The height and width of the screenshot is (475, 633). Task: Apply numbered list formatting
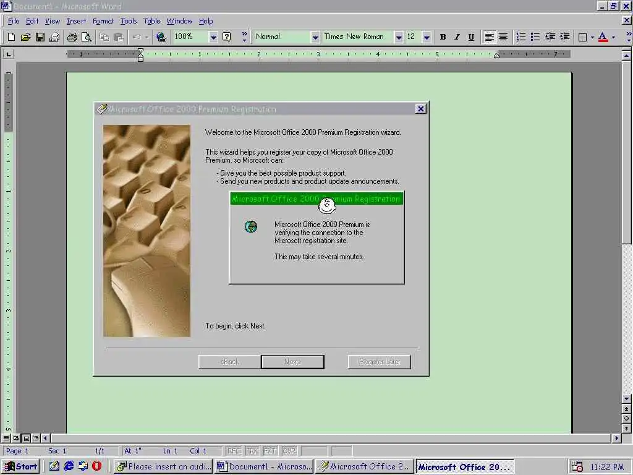[x=521, y=37]
